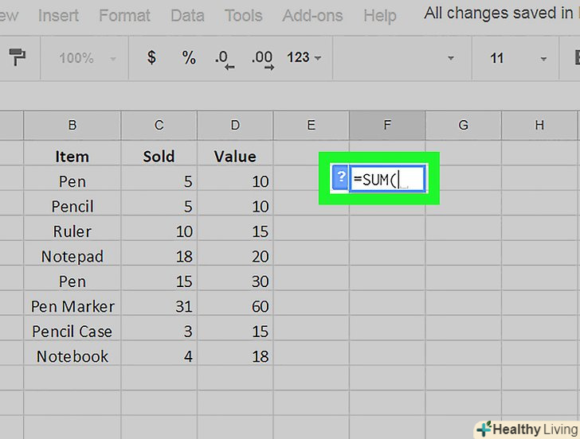The image size is (580, 439).
Task: Click the Value header cell
Action: point(235,156)
